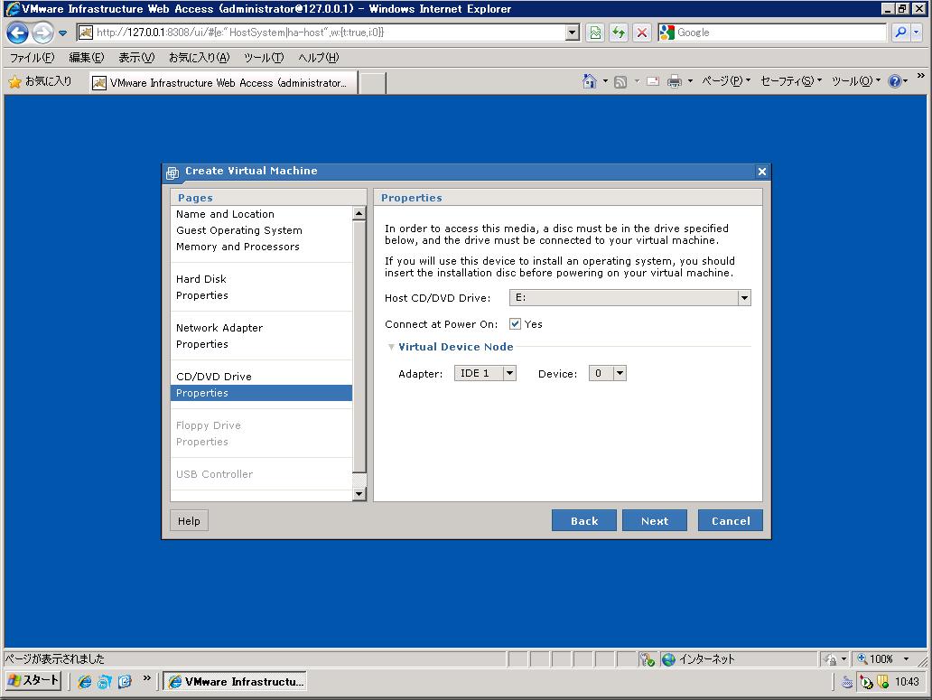Click the Help button

pyautogui.click(x=189, y=520)
